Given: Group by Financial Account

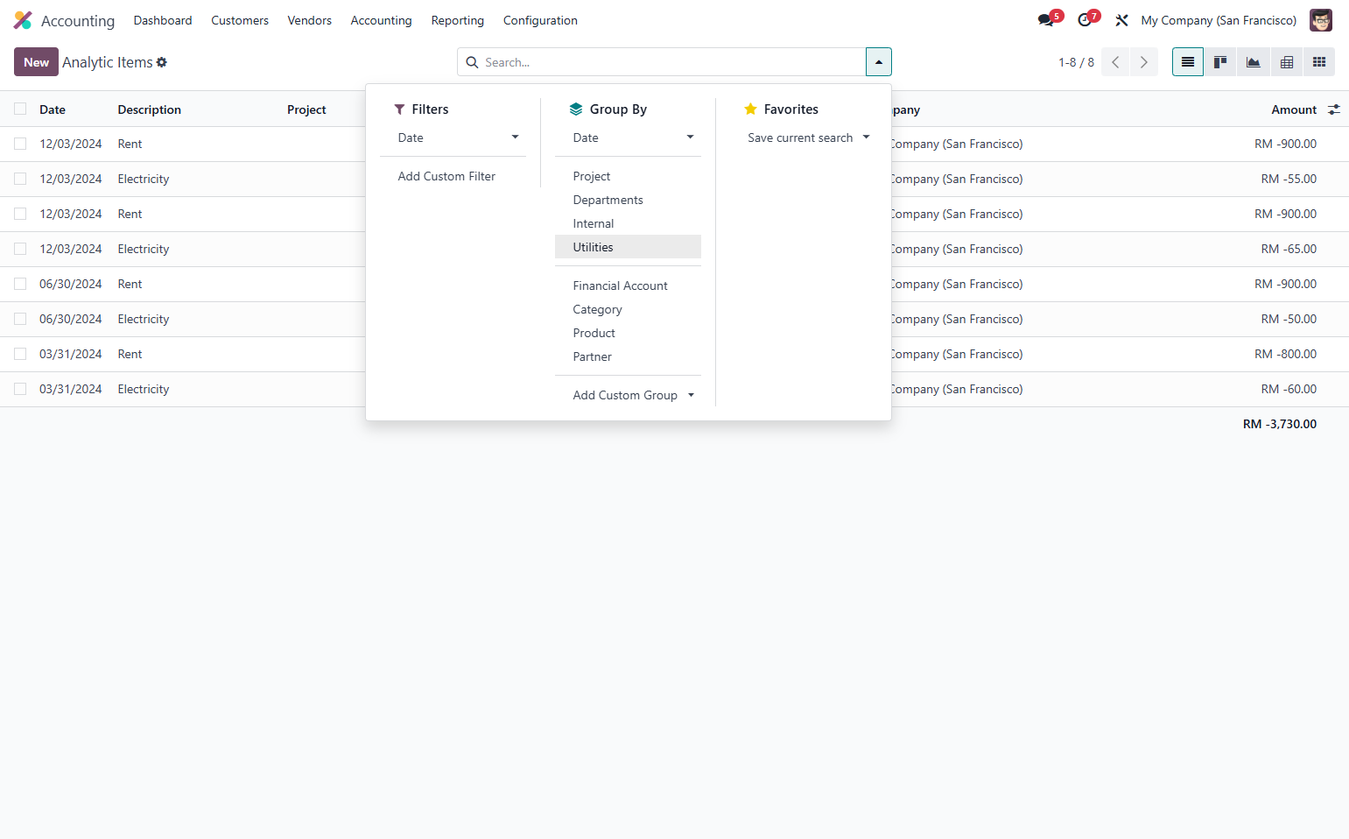Looking at the screenshot, I should (x=629, y=286).
